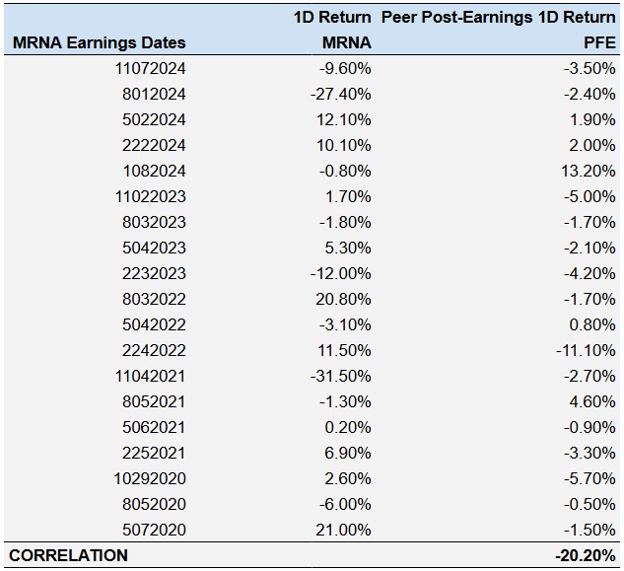Click PFE return 4.60%

coord(592,401)
